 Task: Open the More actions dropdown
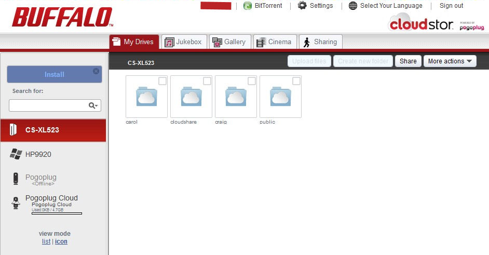pyautogui.click(x=450, y=61)
